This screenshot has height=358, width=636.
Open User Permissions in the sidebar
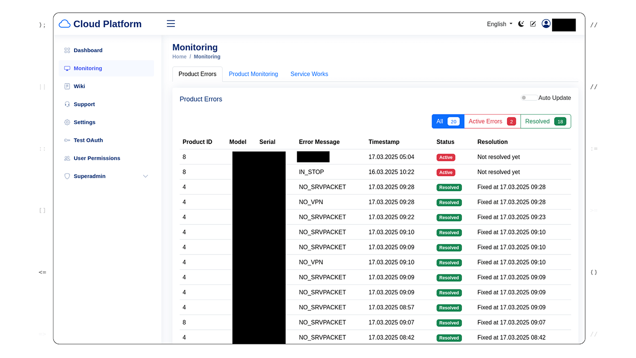[x=97, y=159]
